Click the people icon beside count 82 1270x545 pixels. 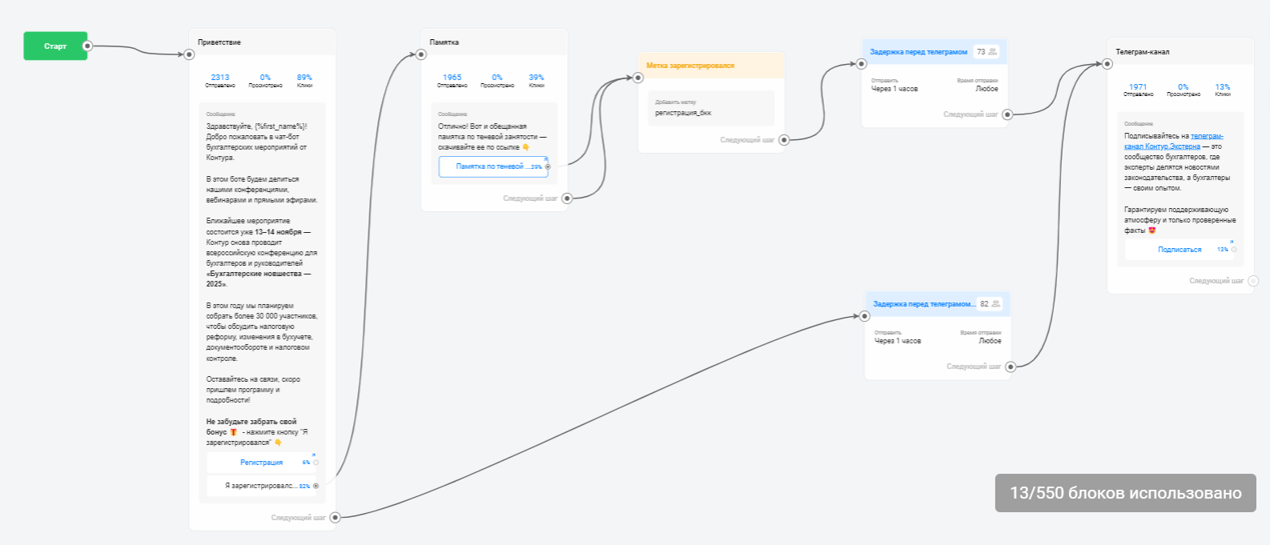coord(996,304)
